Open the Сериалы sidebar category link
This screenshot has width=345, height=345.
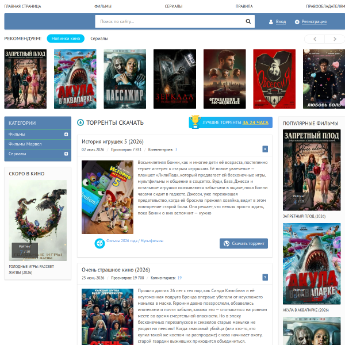[x=17, y=154]
